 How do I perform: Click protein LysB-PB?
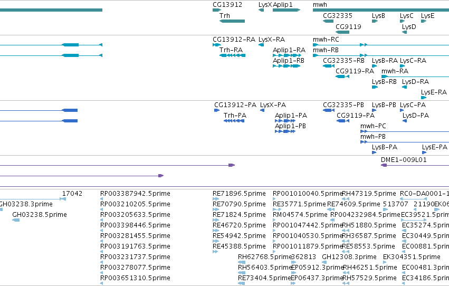384,105
